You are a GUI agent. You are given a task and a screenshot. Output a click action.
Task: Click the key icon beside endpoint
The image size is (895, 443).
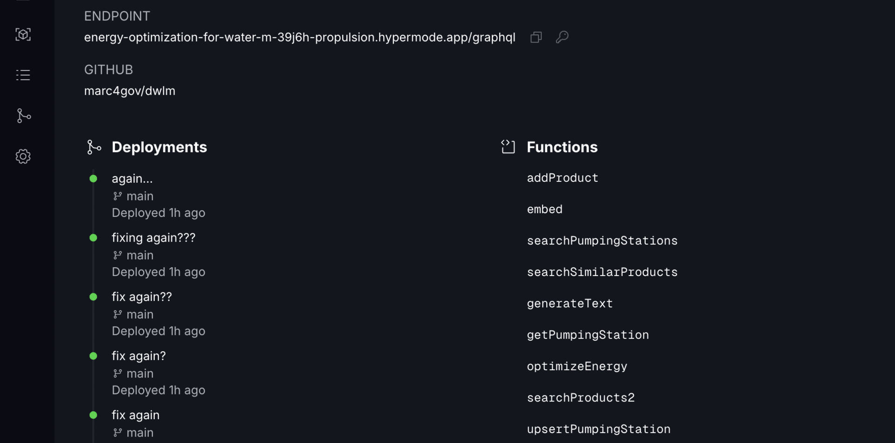click(562, 37)
